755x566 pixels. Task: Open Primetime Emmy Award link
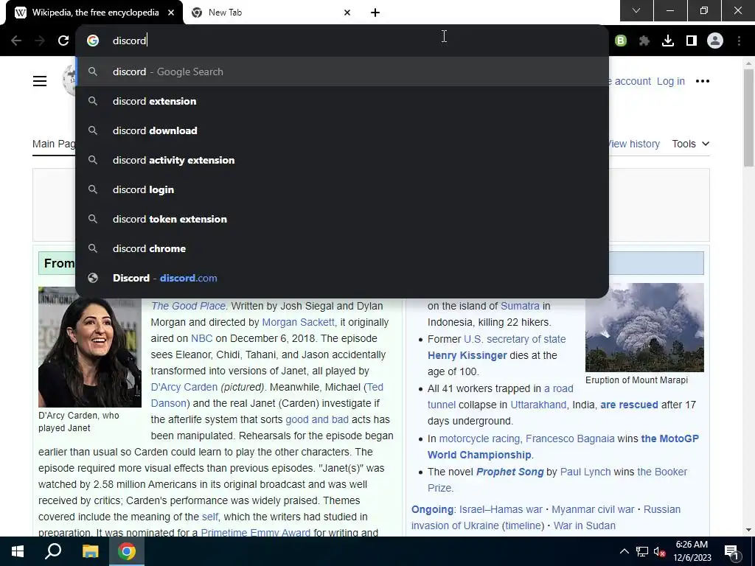tap(256, 532)
